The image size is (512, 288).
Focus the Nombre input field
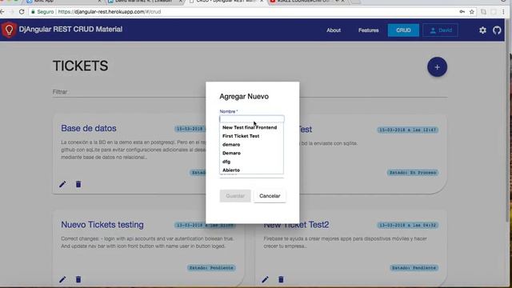pos(252,119)
